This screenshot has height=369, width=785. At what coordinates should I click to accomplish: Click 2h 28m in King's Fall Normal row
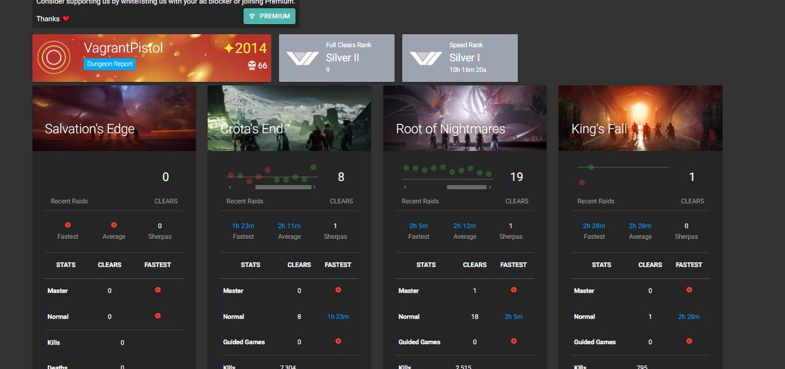click(689, 317)
